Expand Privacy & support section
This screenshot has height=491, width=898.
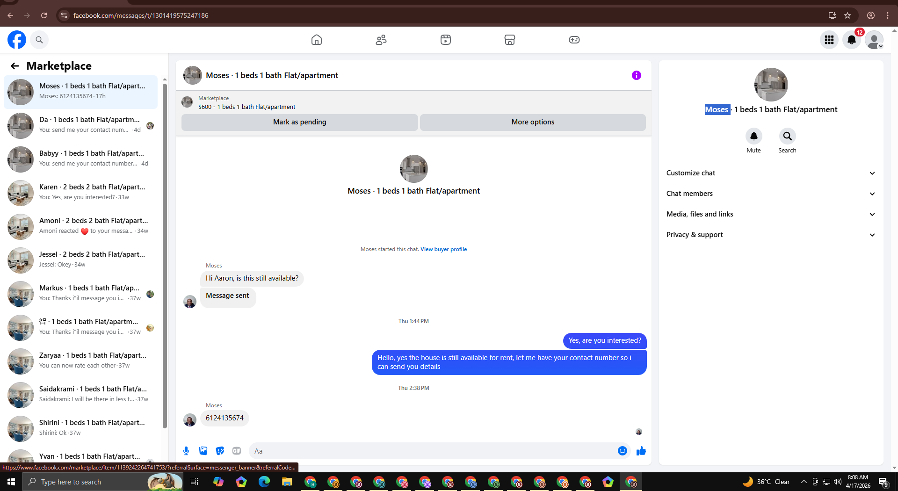tap(771, 235)
